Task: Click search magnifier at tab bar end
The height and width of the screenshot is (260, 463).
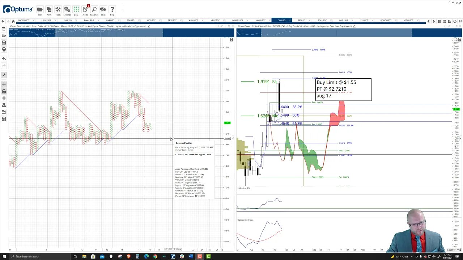Action: tap(460, 21)
